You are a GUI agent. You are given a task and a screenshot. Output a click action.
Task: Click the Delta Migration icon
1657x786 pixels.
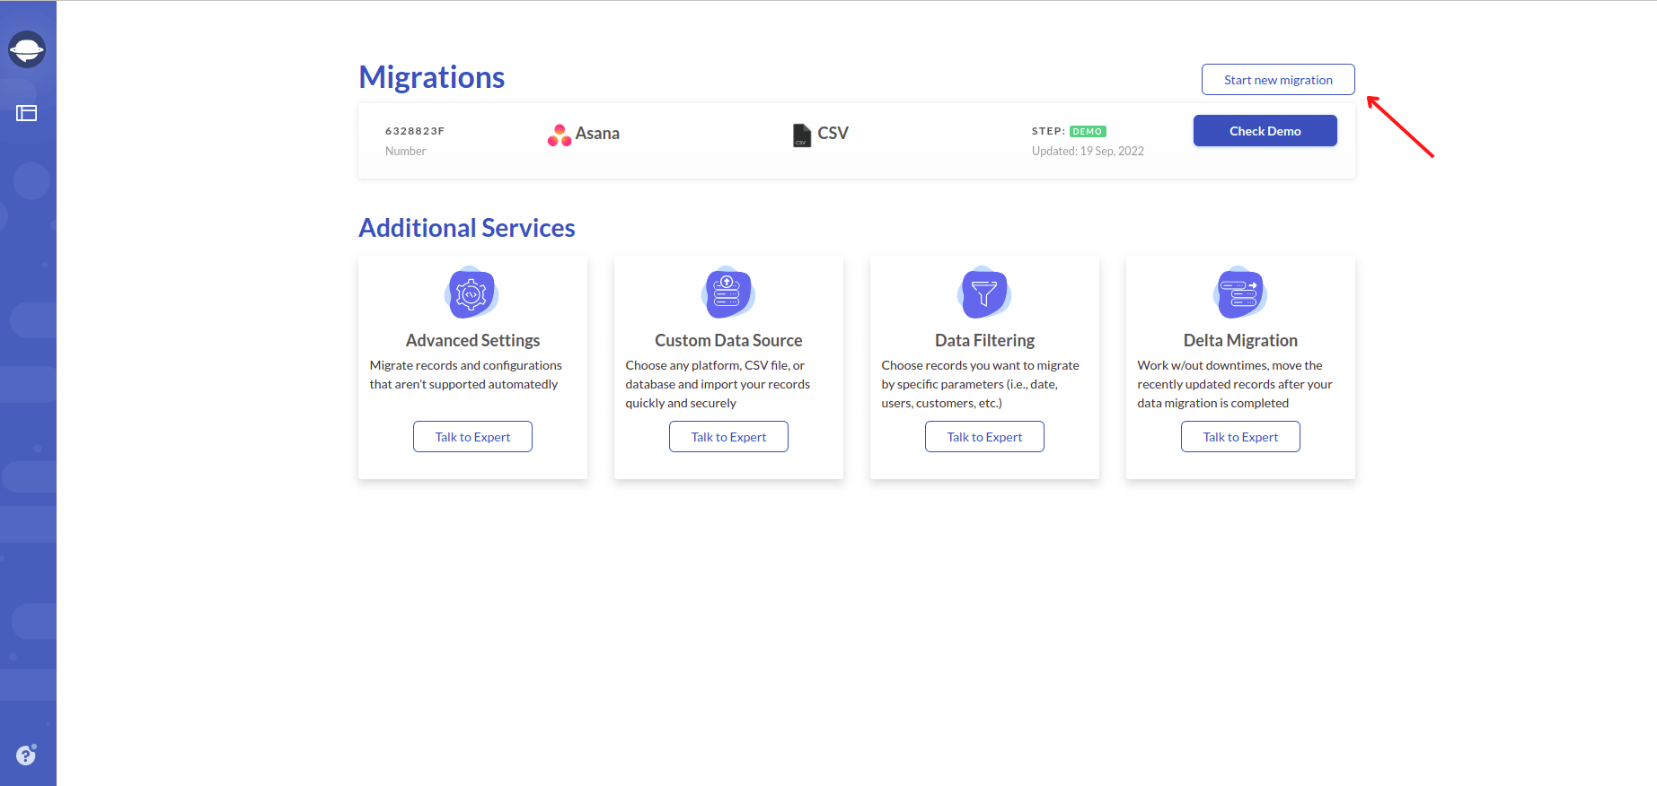pos(1240,293)
